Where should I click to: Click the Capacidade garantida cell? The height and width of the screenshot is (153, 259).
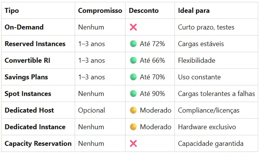[x=210, y=144]
